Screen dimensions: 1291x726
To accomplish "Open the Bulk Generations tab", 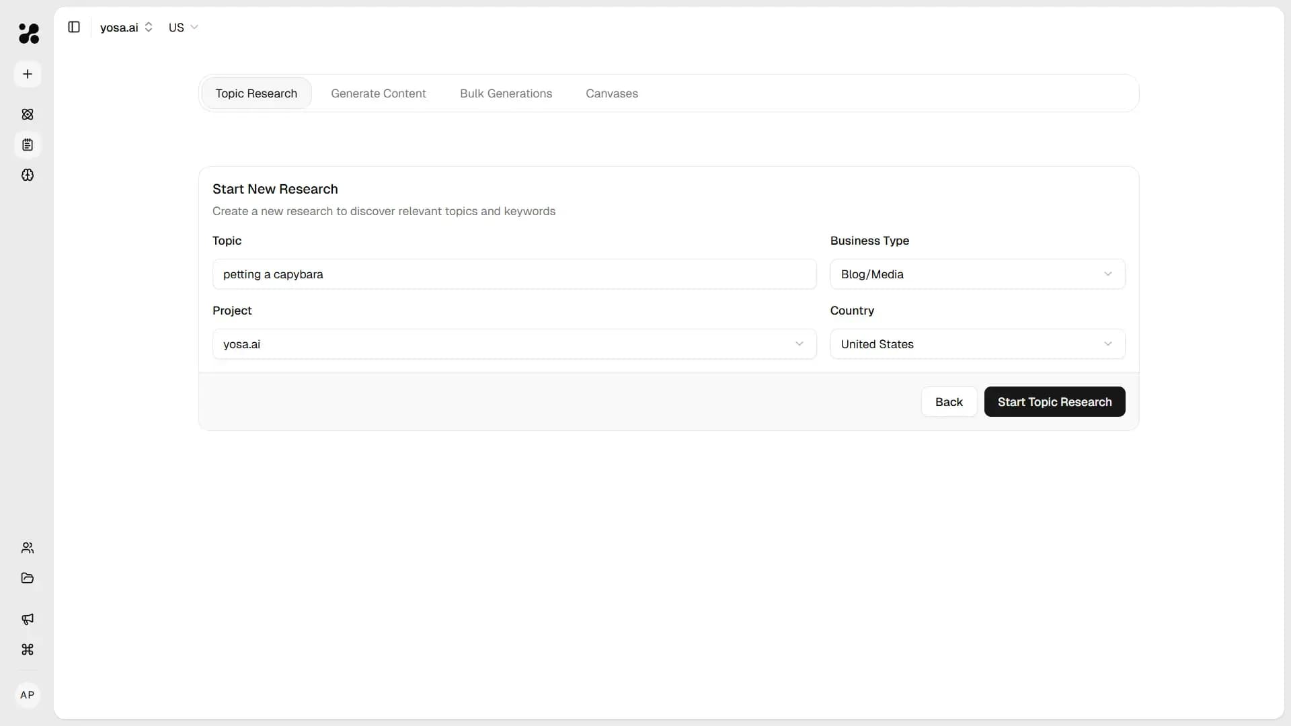I will (506, 93).
